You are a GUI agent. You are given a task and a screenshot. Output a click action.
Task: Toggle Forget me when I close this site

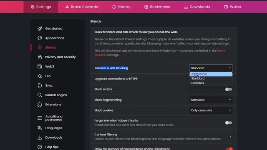point(229,123)
